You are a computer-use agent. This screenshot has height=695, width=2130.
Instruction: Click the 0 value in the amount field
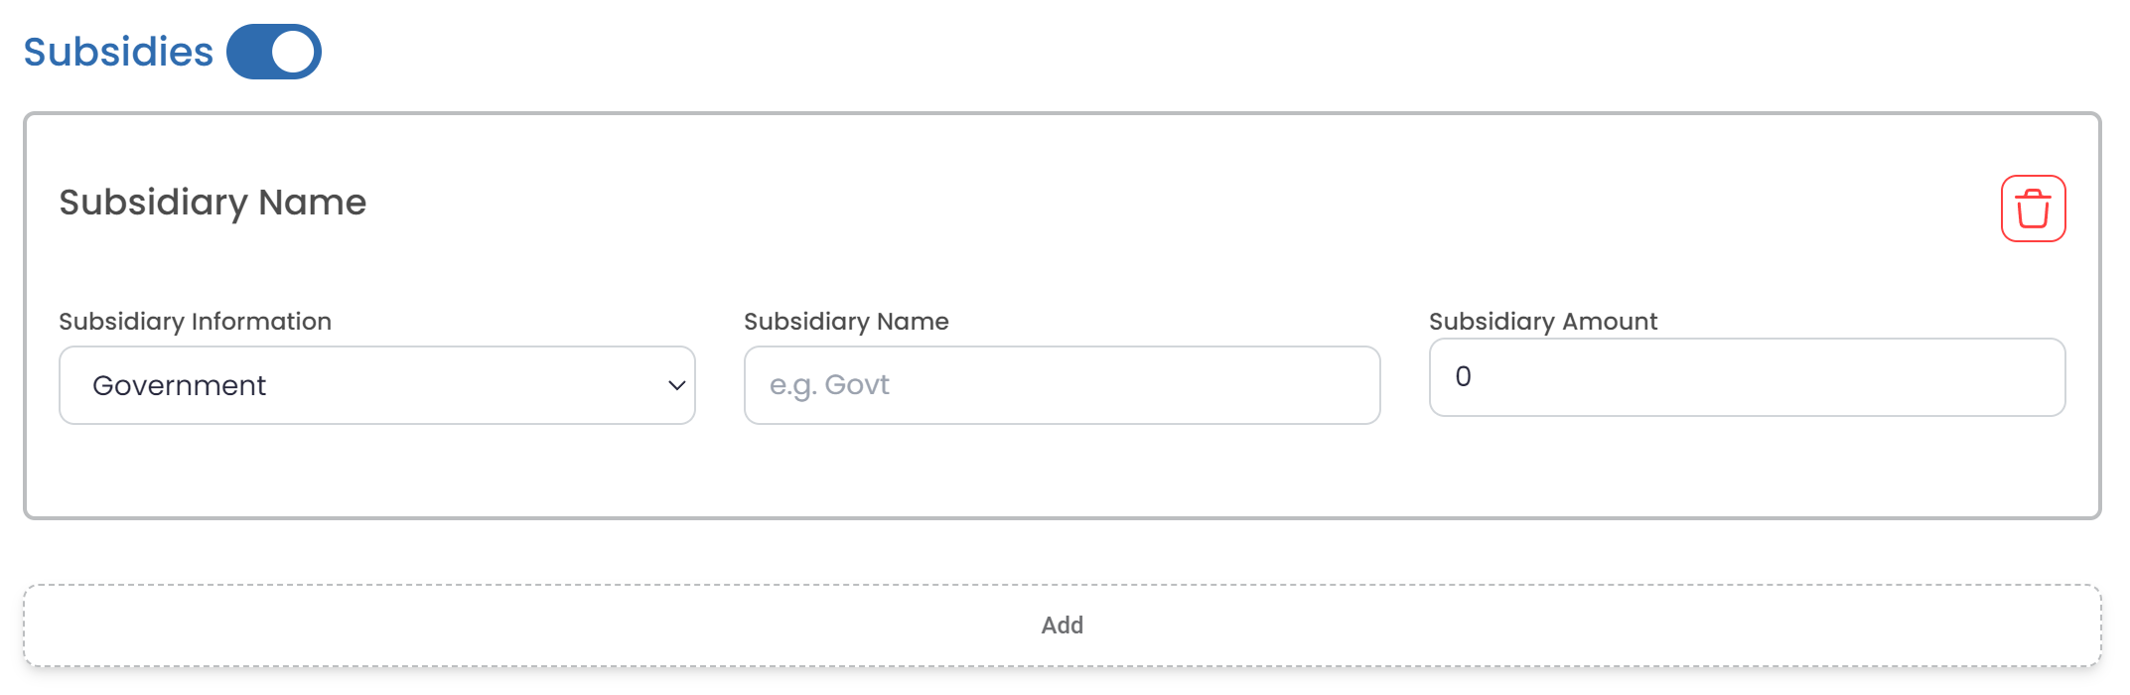[1463, 377]
